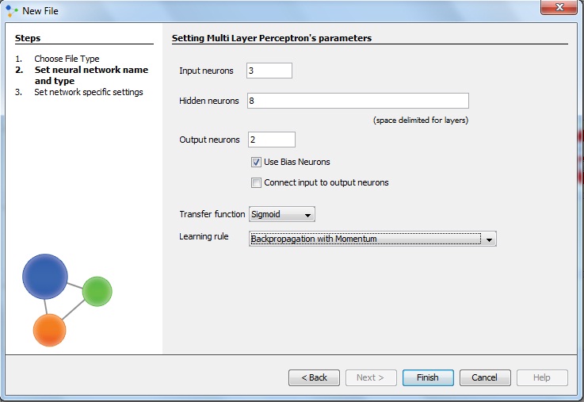584x402 pixels.
Task: Select the Choose File Type step
Action: 67,59
